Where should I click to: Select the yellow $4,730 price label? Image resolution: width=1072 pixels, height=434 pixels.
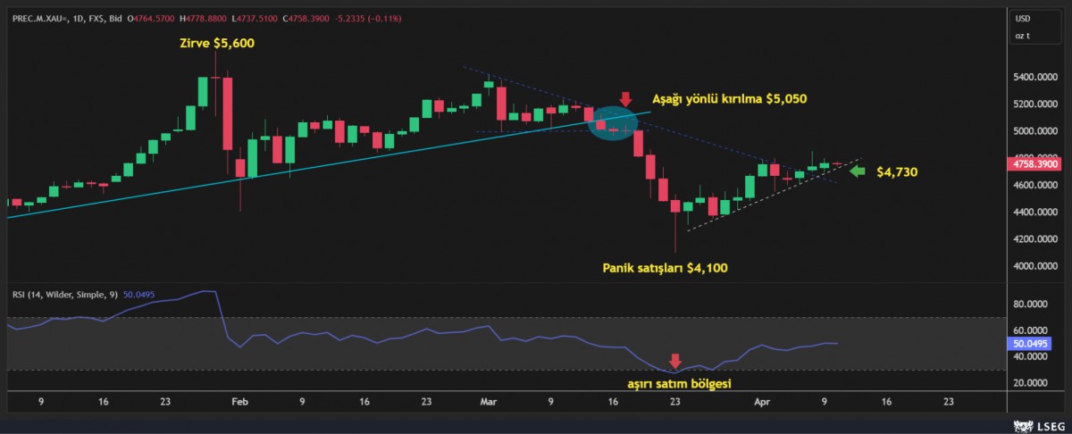[896, 171]
